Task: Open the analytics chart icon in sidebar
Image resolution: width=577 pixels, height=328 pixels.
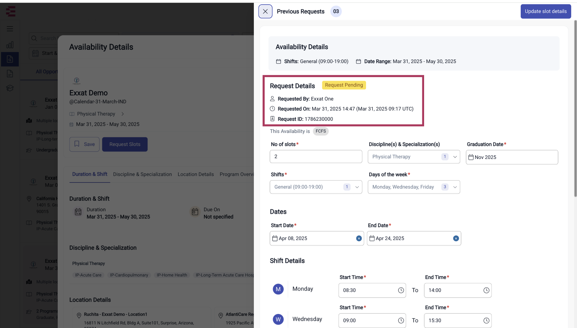Action: tap(10, 45)
